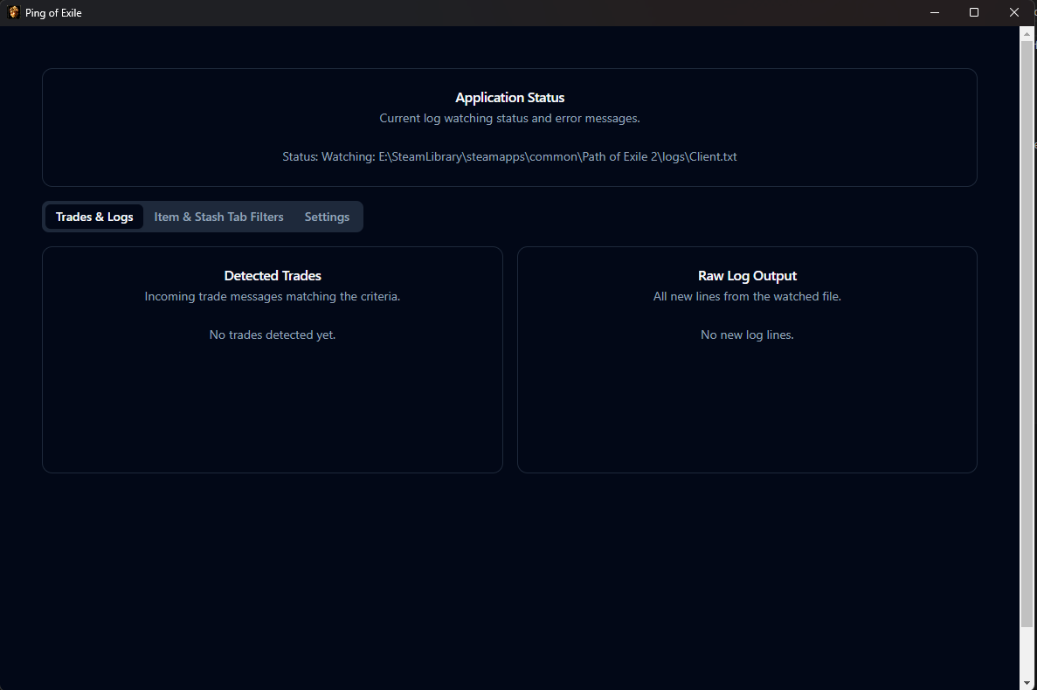Click the Detected Trades heading
This screenshot has width=1037, height=690.
[x=273, y=276]
